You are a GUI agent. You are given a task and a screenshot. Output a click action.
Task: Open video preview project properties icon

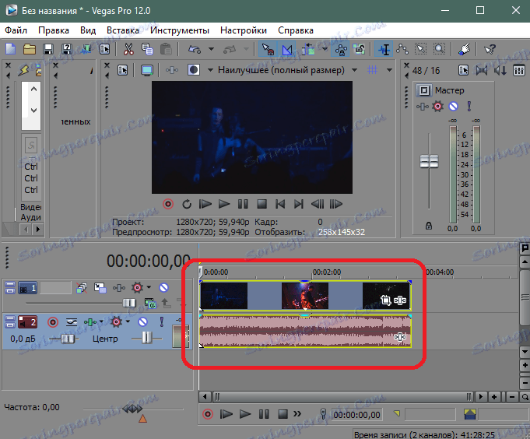pos(122,70)
